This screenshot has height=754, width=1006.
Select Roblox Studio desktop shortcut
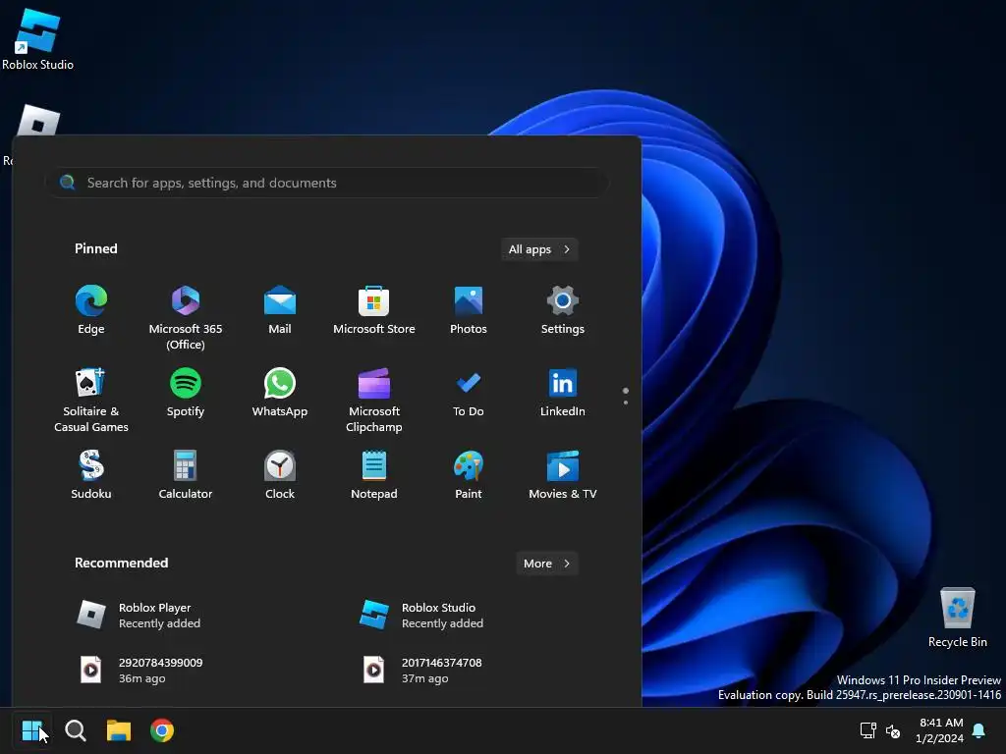click(38, 39)
